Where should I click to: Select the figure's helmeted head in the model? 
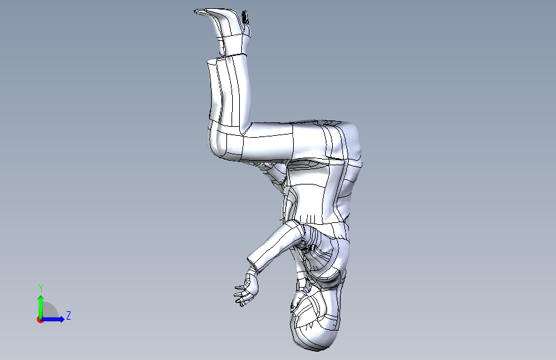tap(315, 320)
